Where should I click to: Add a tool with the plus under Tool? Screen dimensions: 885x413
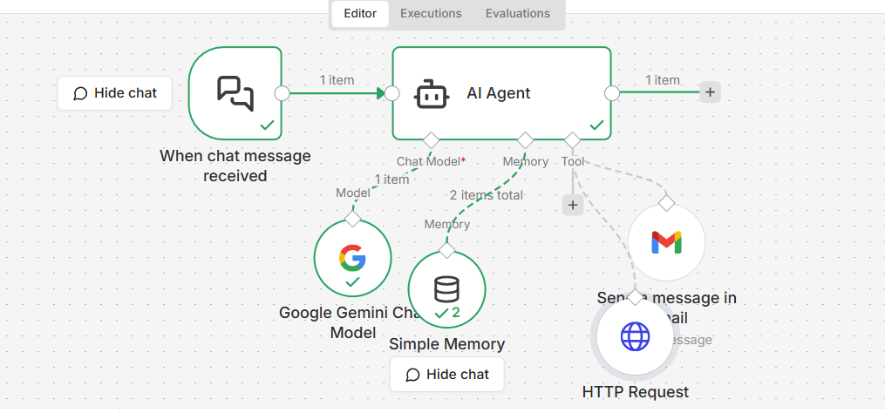(572, 205)
